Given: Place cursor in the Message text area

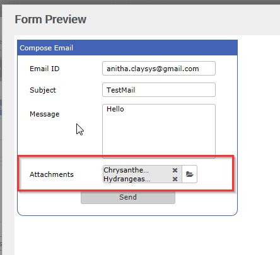Looking at the screenshot, I should (159, 131).
